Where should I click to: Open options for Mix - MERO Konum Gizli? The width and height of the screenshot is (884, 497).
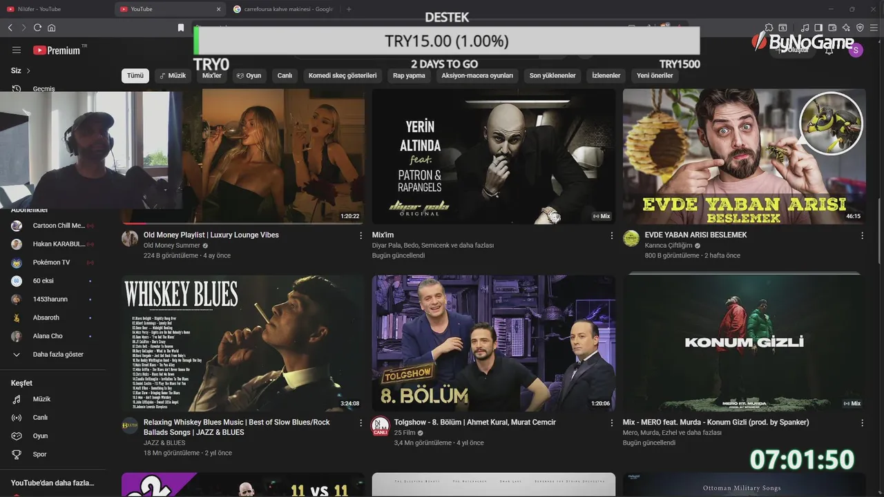click(862, 422)
